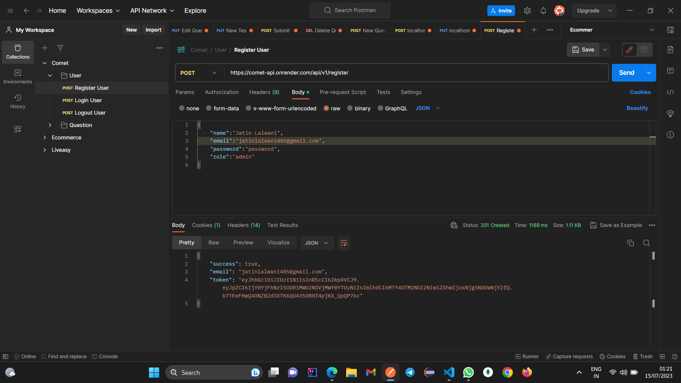Collapse the Comet collection

pyautogui.click(x=45, y=63)
